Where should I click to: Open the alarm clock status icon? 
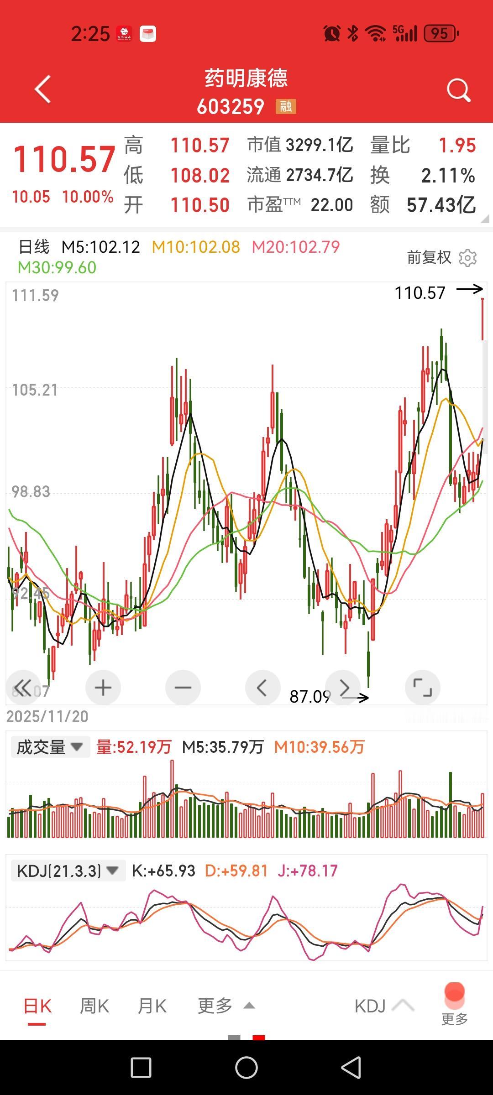(332, 33)
